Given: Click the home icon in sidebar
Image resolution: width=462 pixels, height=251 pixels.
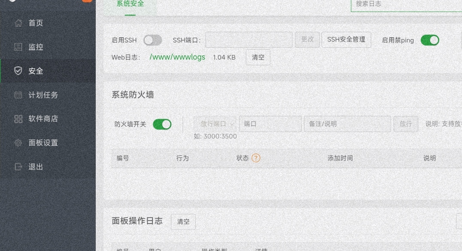Looking at the screenshot, I should [x=18, y=23].
